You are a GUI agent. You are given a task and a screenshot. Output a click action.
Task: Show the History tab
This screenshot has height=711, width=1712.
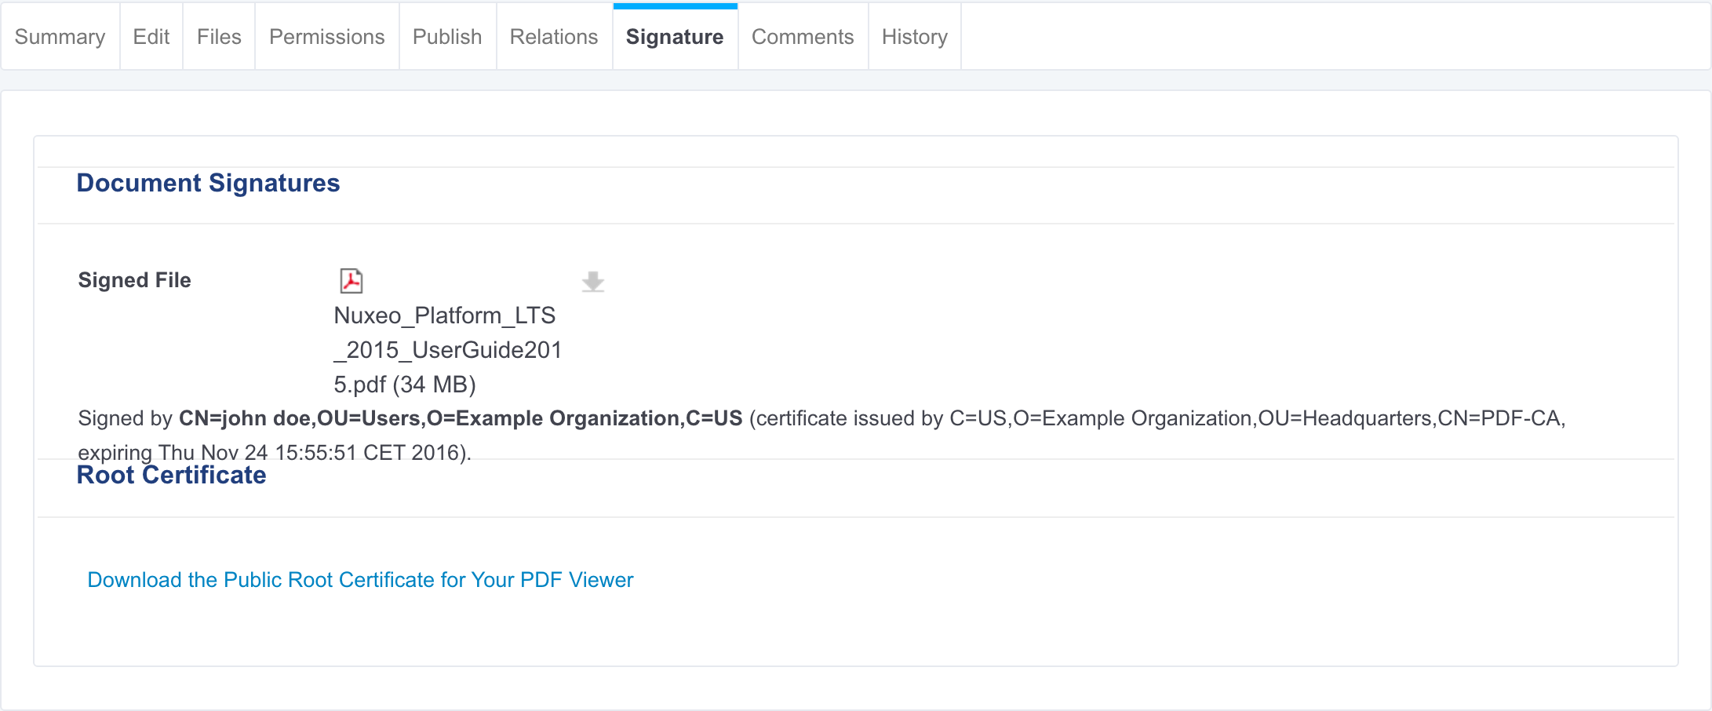(915, 37)
